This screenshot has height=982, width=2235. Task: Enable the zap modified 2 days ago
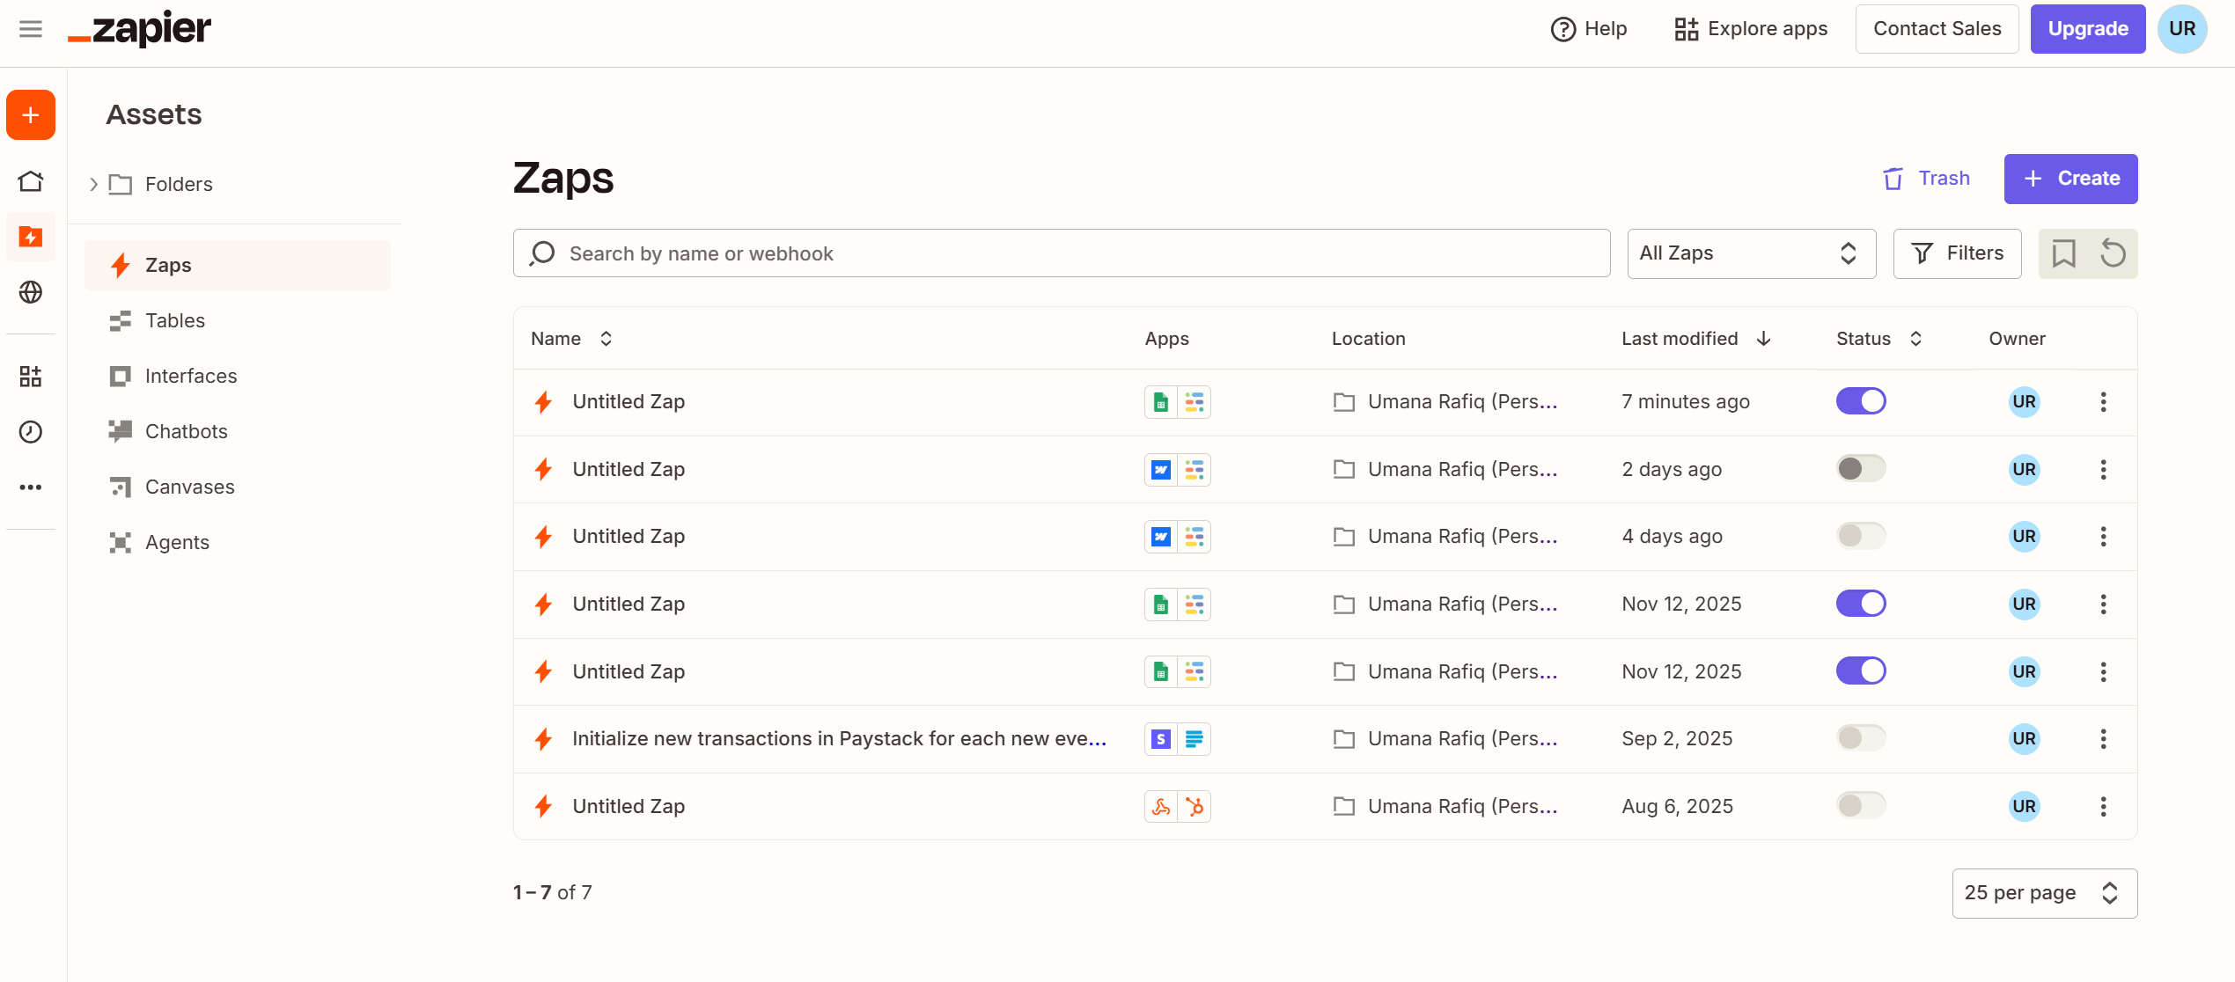1860,469
